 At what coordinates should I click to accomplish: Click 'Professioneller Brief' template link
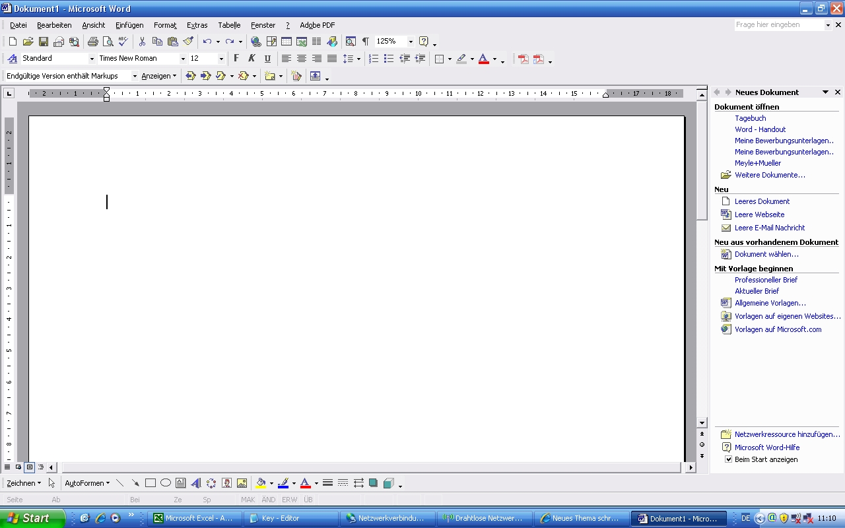(766, 280)
